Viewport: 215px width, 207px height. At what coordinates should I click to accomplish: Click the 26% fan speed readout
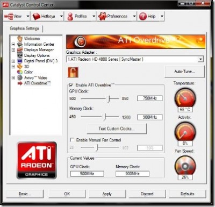[185, 177]
